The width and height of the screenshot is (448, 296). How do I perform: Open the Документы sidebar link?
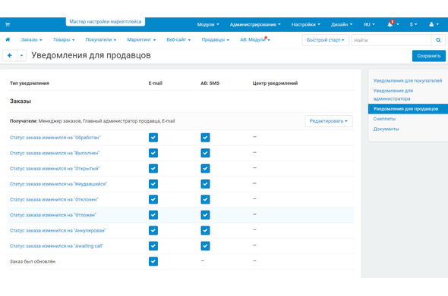click(386, 129)
